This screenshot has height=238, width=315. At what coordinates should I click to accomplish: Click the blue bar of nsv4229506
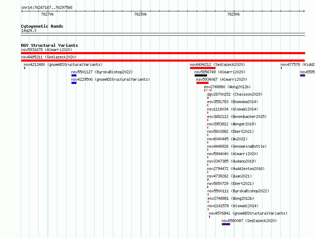tap(74, 83)
